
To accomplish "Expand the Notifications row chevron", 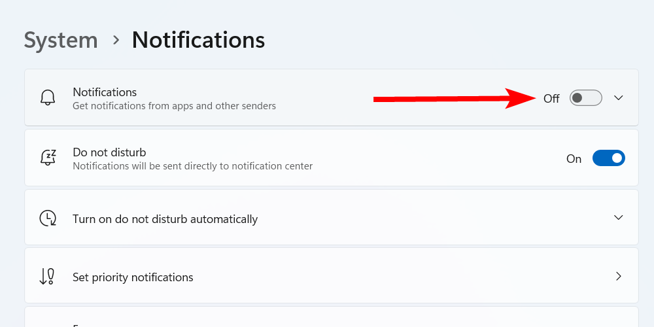I will point(619,98).
